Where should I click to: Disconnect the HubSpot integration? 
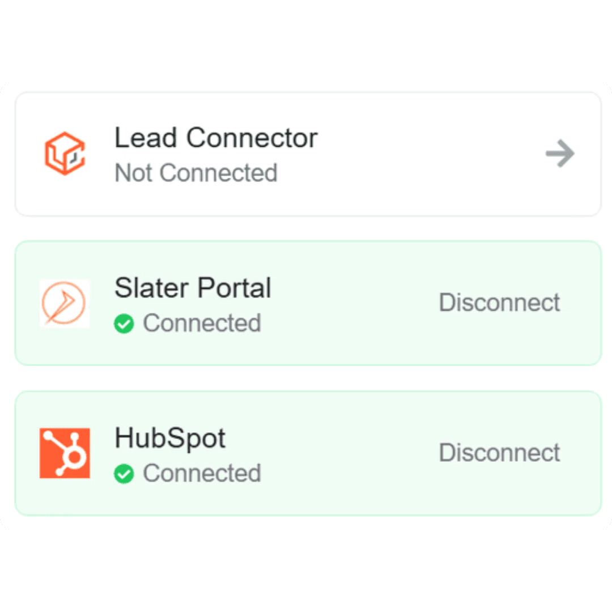tap(499, 453)
